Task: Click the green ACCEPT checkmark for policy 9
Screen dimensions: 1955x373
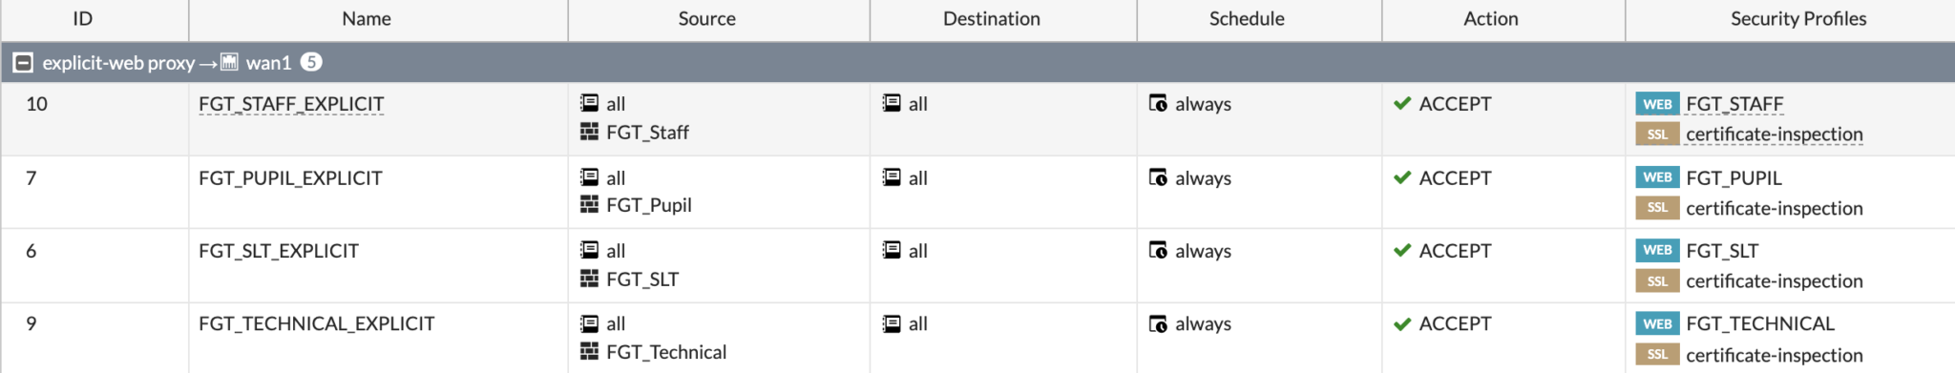Action: point(1402,324)
